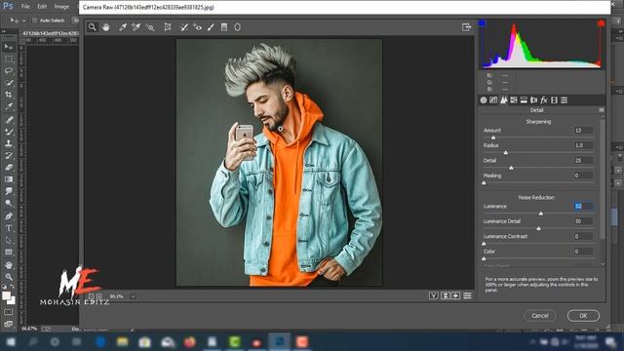Select the Spot Removal tool
This screenshot has width=624, height=351.
pos(184,27)
